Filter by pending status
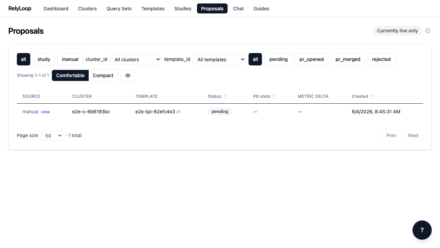Screen dimensions: 440x248 pos(278,59)
